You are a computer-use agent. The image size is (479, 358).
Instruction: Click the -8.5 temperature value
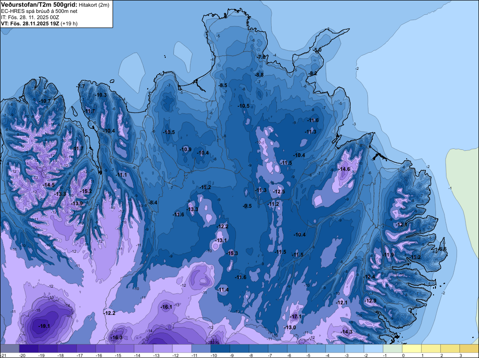point(223,86)
